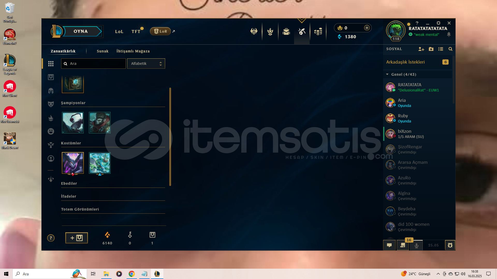Select the skins mask filter
497x279 pixels.
pos(51,104)
